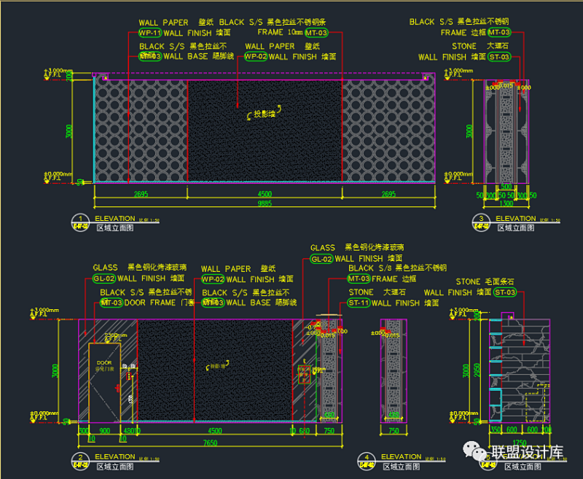This screenshot has width=583, height=479.
Task: Click the ST-11 stone material tag
Action: (x=359, y=303)
